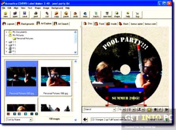Switch to the Backgrounds tab
This screenshot has width=176, height=130.
pos(26,24)
